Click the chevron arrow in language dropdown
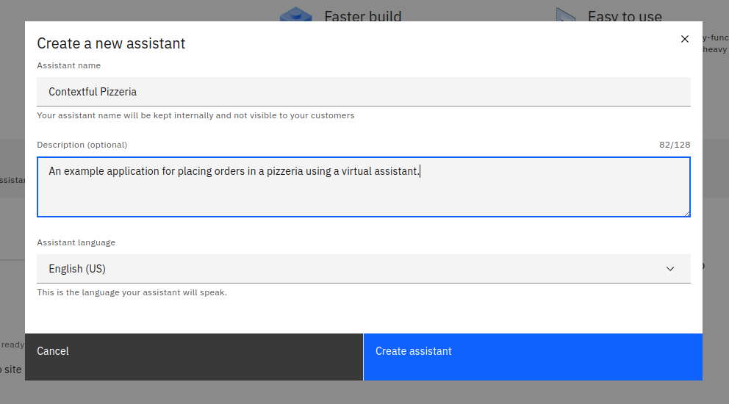This screenshot has height=404, width=729. [670, 269]
